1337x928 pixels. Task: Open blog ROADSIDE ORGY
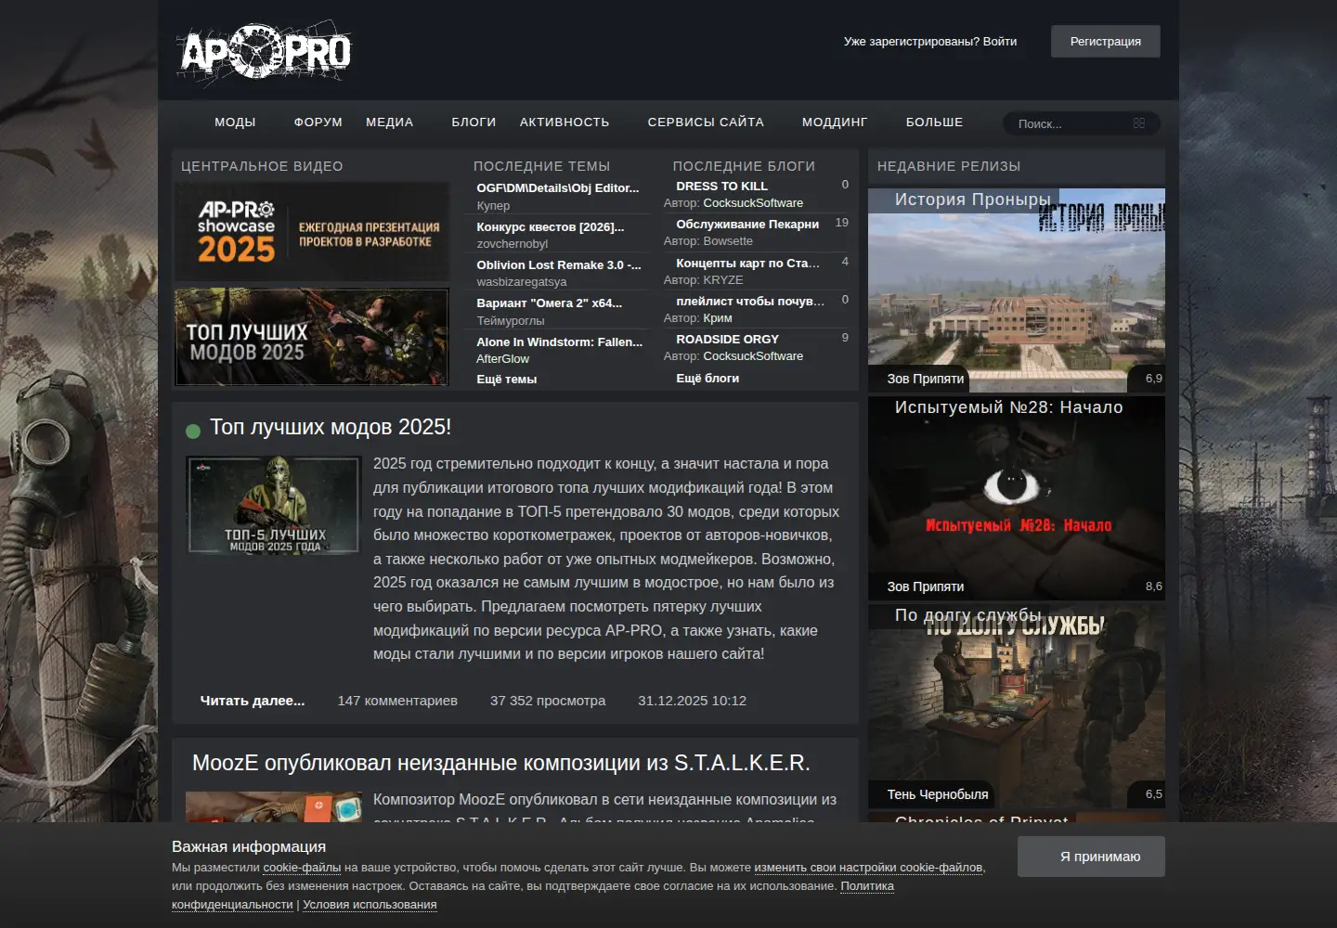(x=728, y=339)
